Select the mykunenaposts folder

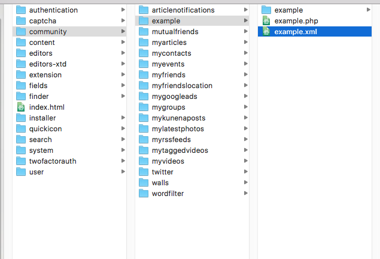click(x=192, y=118)
